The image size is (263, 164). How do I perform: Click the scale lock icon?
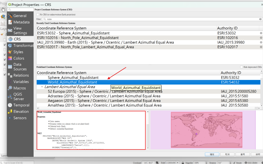click(183, 163)
